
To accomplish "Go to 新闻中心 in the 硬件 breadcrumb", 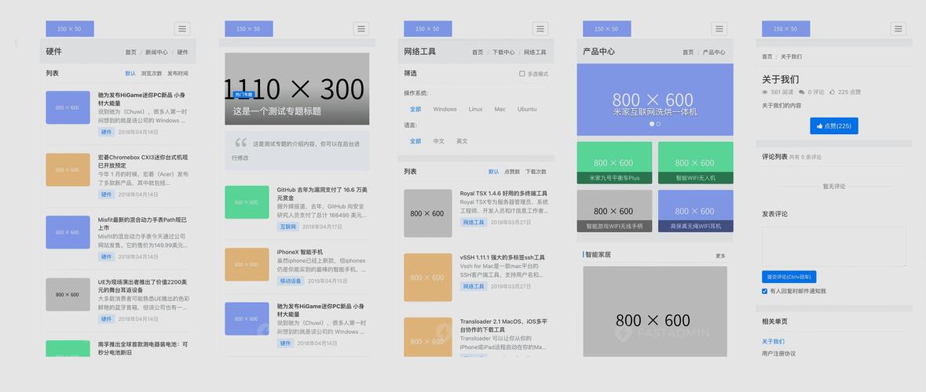I will point(156,53).
